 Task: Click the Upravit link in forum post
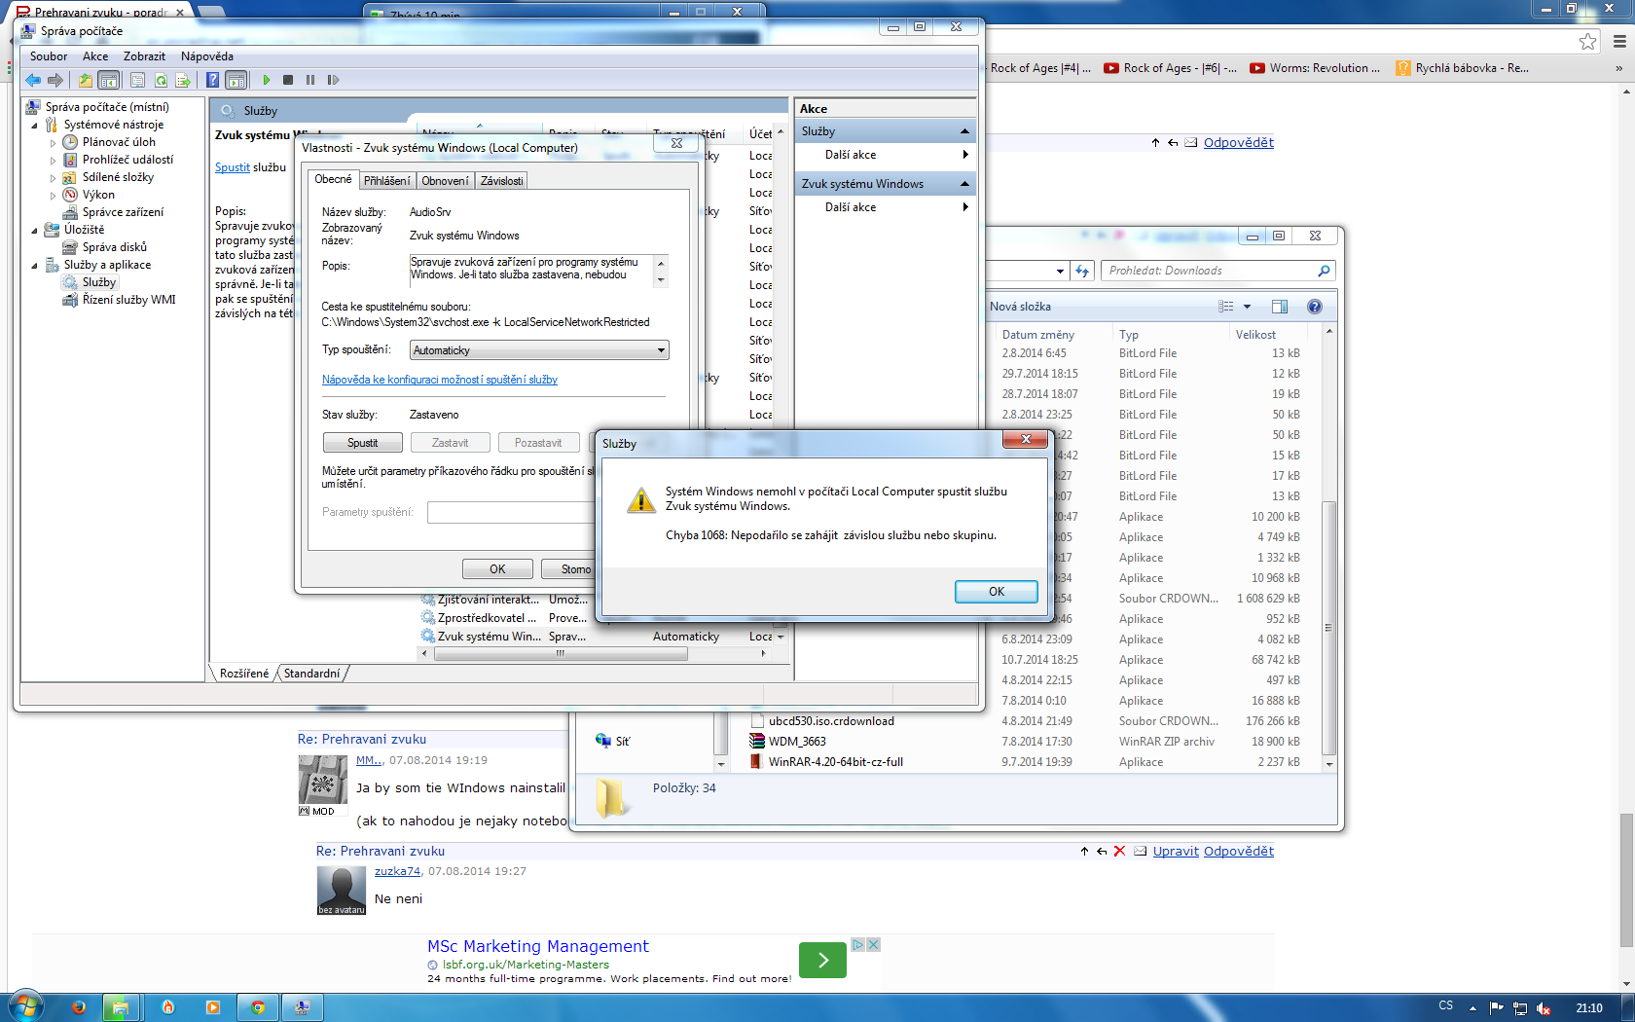pyautogui.click(x=1176, y=851)
